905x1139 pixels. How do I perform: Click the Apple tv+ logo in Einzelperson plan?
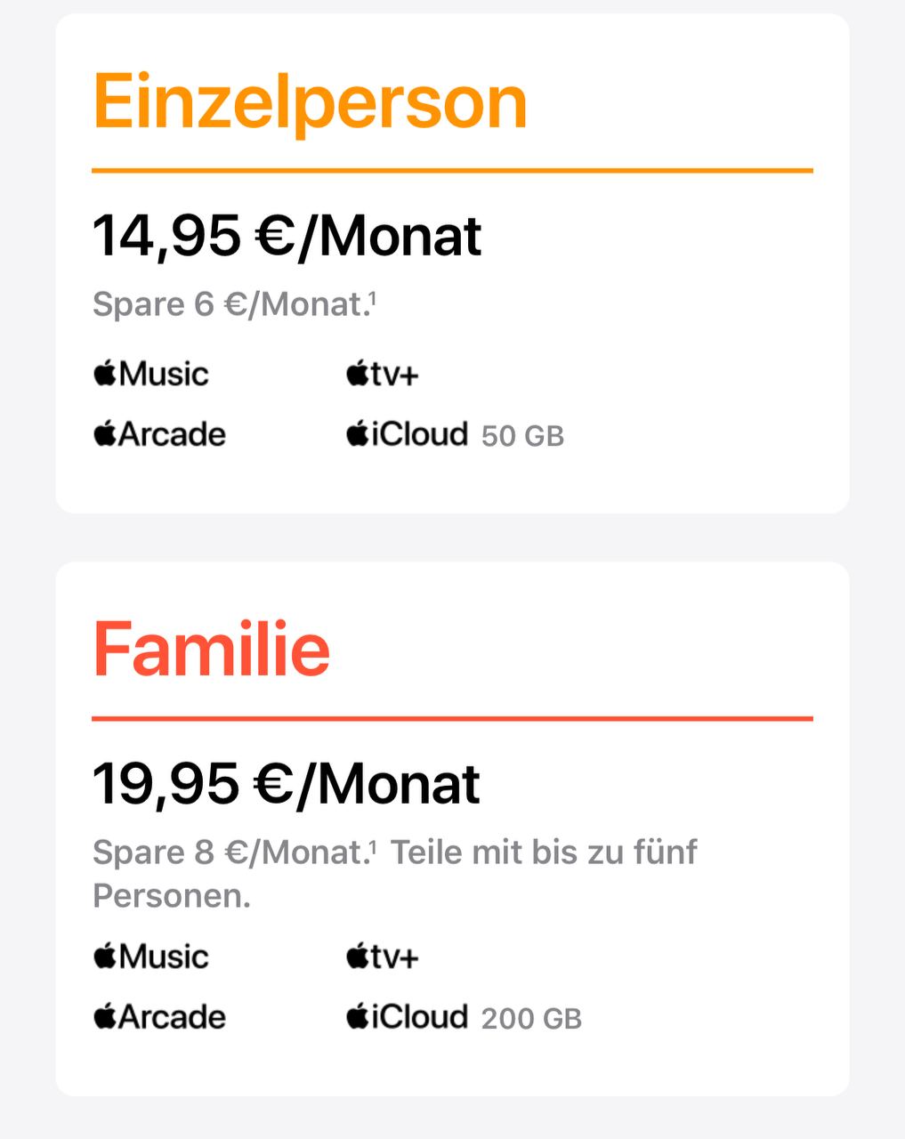383,375
